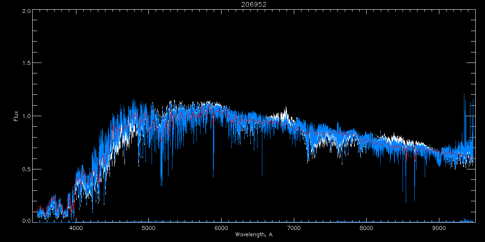Screen dimensions: 485x242
Task: Click the Flux y-axis label
Action: [16, 116]
